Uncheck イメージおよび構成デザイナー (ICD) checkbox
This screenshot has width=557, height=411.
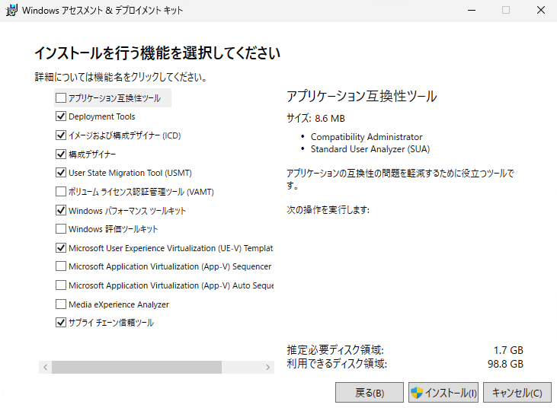[61, 135]
